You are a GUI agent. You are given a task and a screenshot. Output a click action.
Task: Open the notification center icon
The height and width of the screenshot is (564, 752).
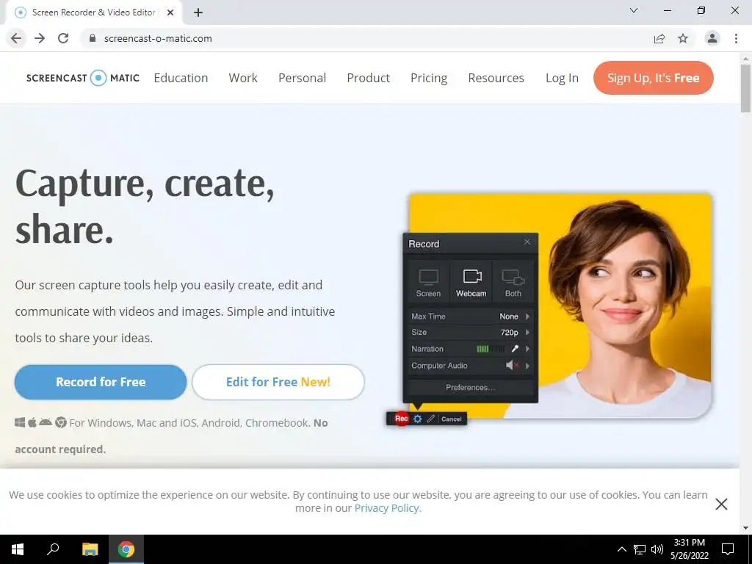click(728, 549)
